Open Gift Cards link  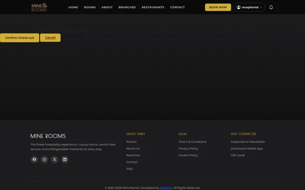coord(238,155)
